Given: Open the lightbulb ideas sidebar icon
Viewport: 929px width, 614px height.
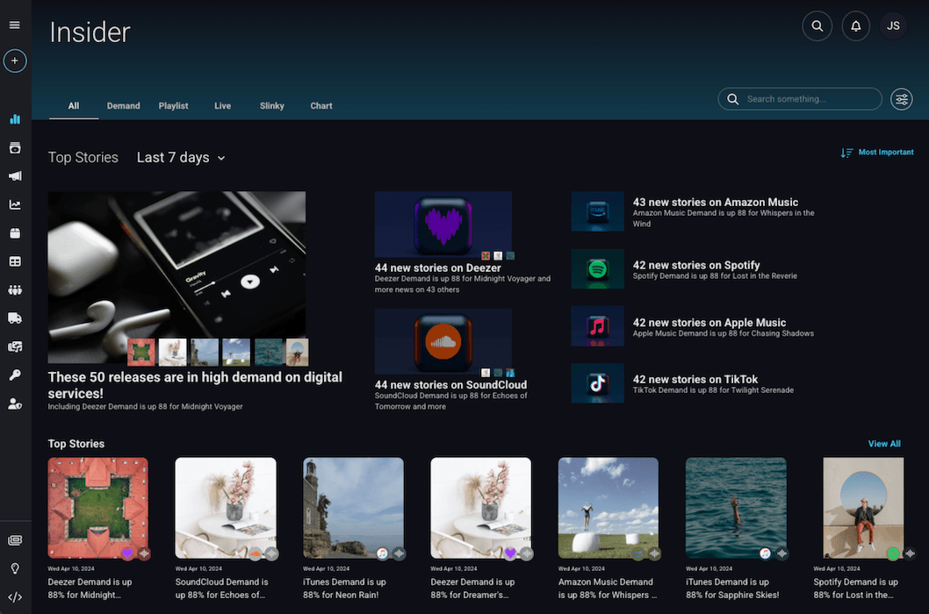Looking at the screenshot, I should tap(15, 568).
